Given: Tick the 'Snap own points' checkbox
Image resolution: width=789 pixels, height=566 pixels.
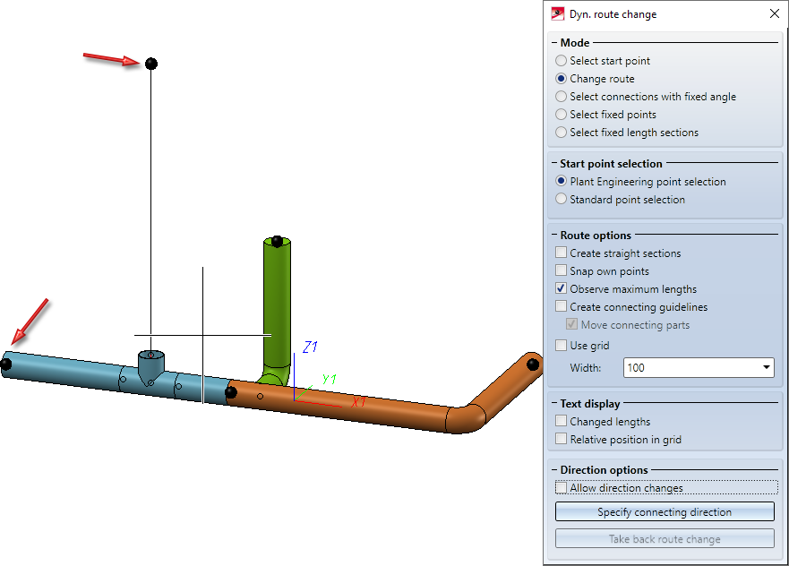Looking at the screenshot, I should tap(561, 270).
